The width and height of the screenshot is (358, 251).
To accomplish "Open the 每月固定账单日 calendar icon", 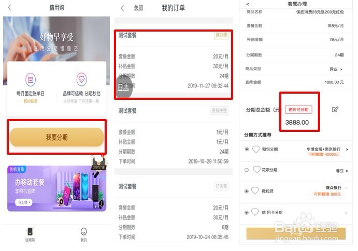I will click(x=31, y=79).
